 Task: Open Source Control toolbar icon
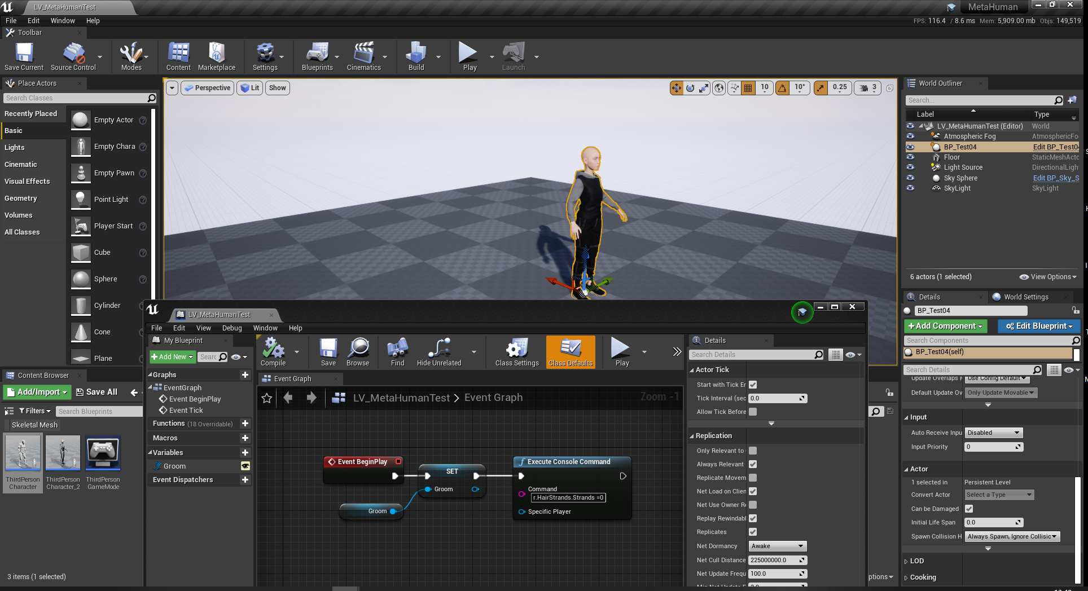click(73, 56)
